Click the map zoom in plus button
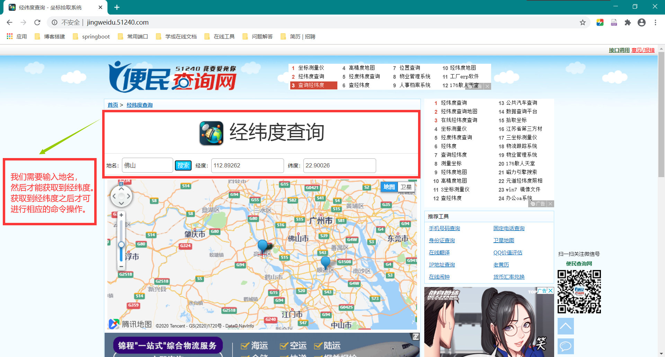 pyautogui.click(x=121, y=215)
